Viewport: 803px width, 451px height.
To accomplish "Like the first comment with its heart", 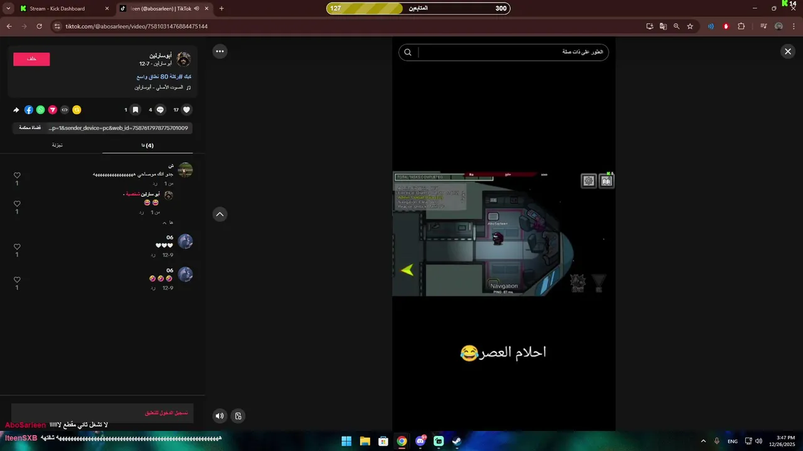I will coord(17,175).
